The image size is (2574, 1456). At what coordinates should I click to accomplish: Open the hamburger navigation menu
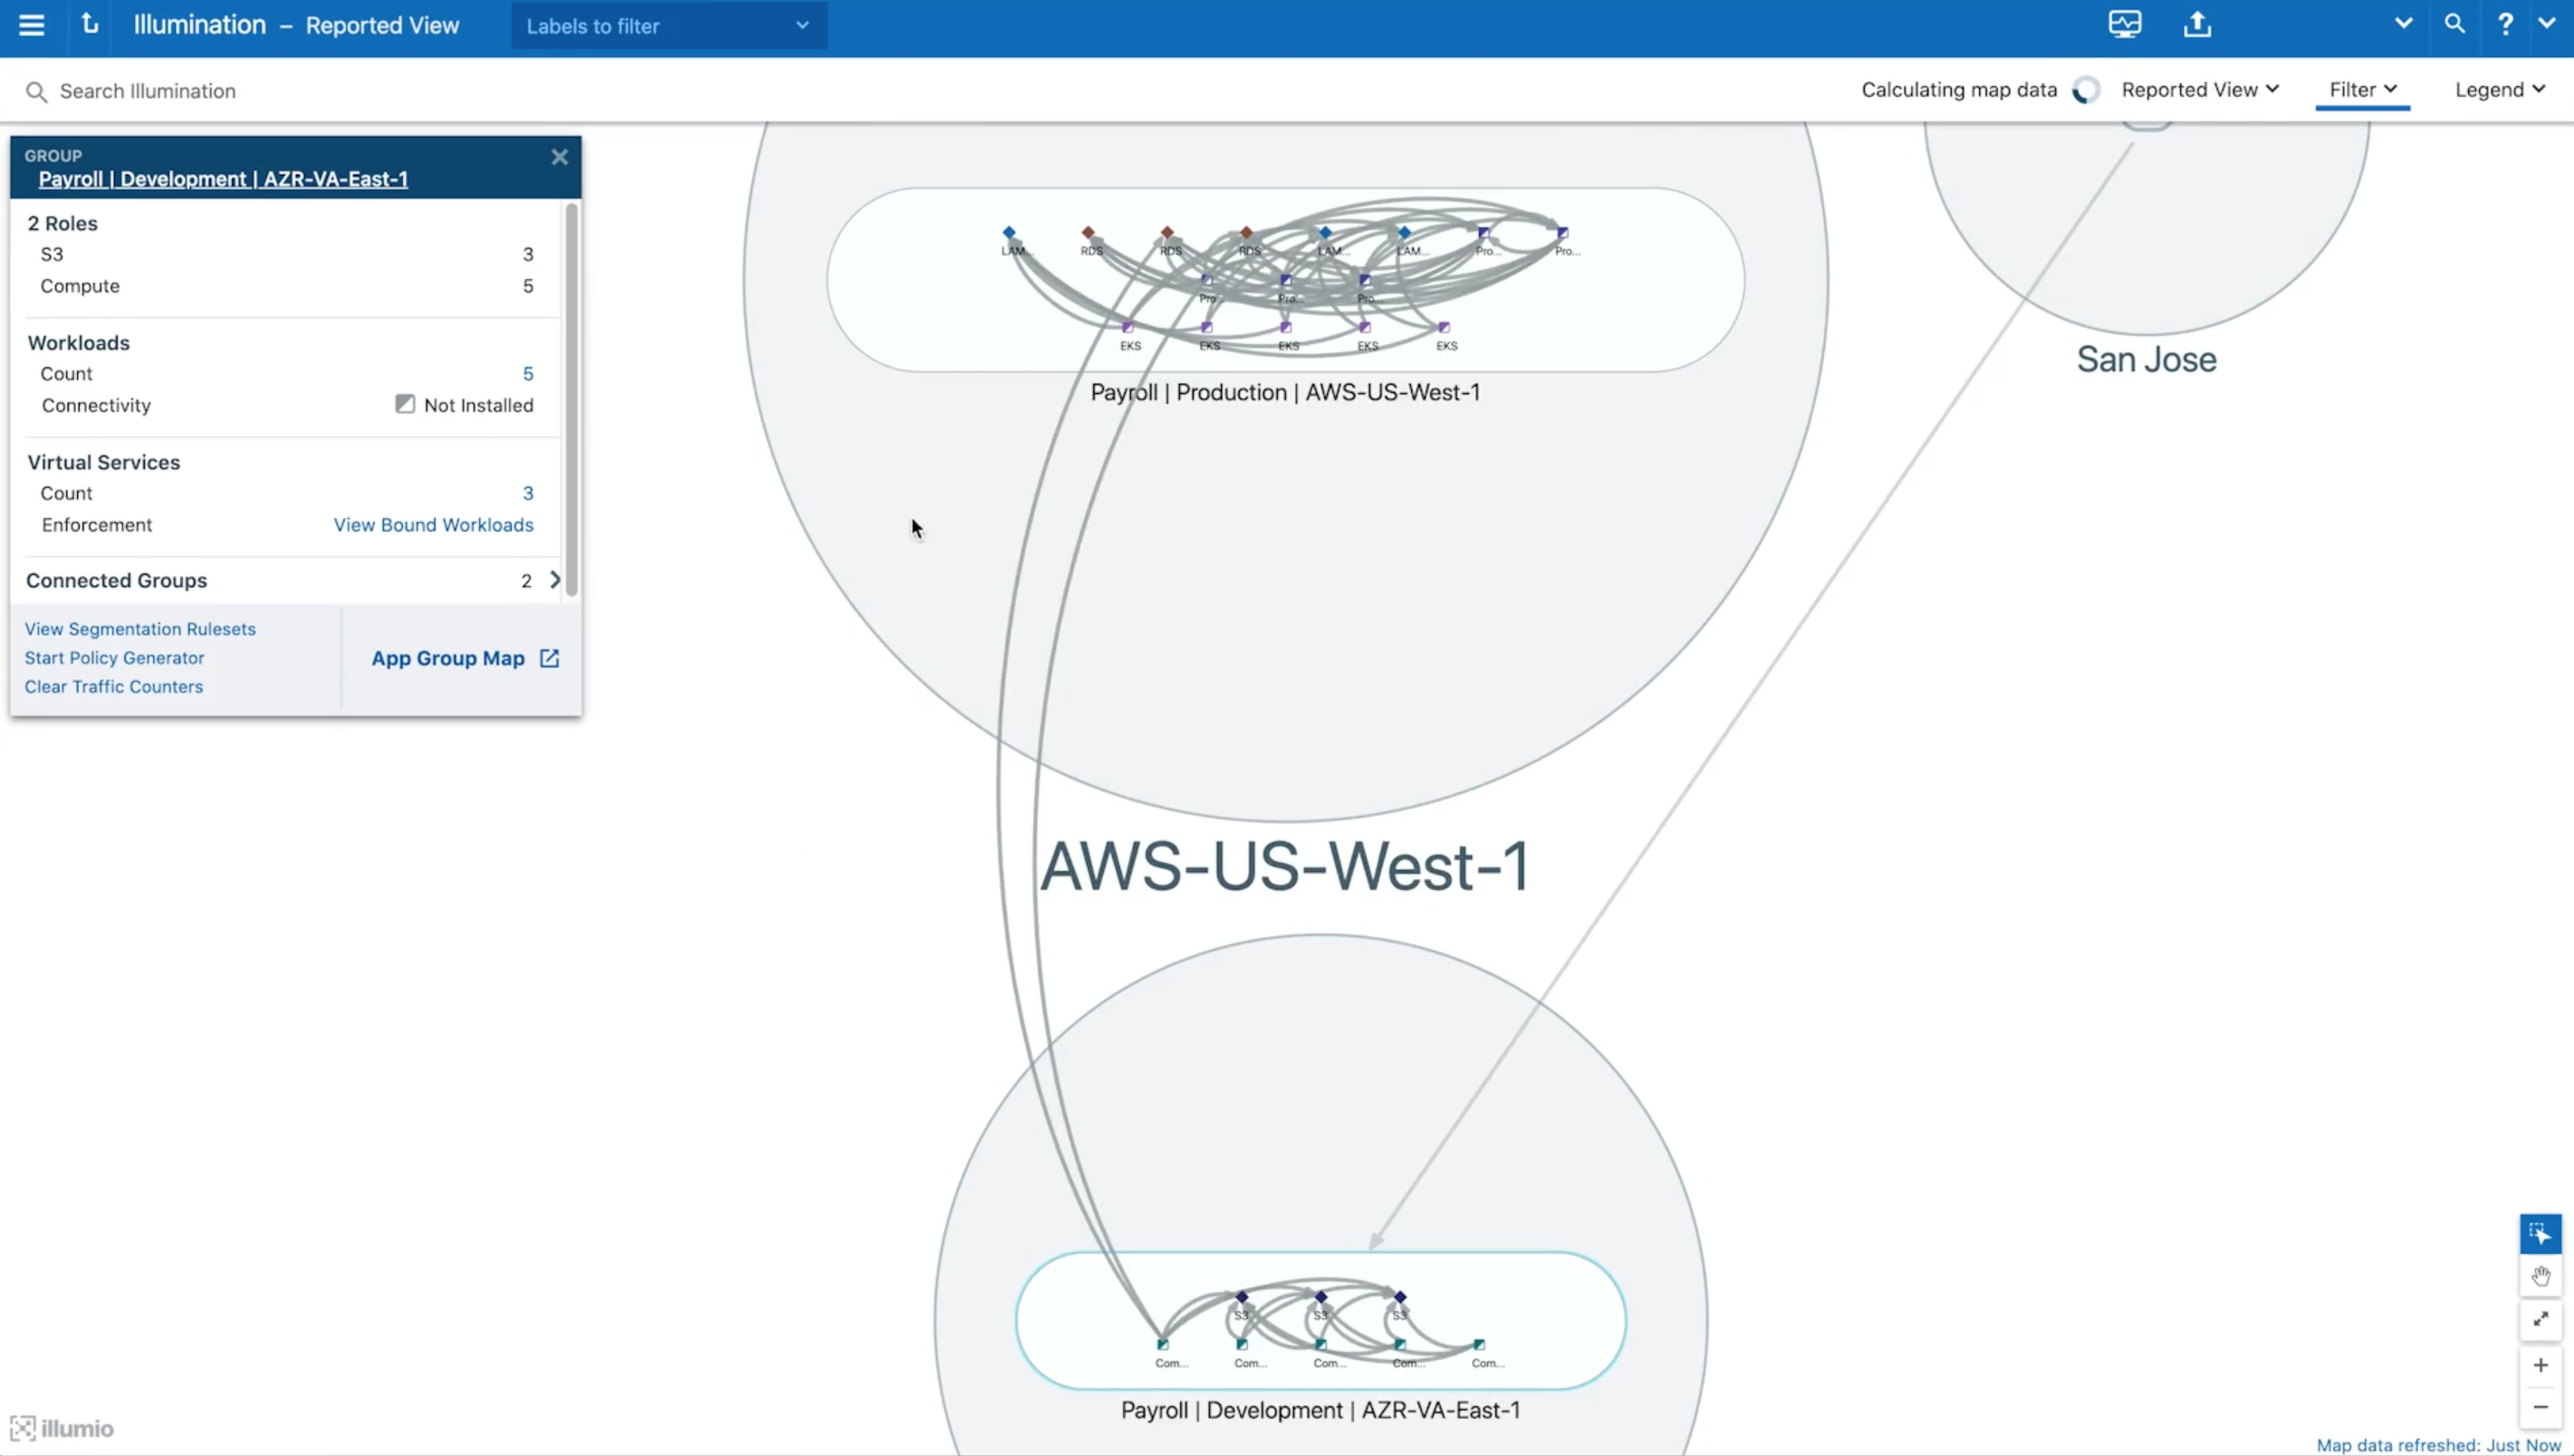[x=32, y=25]
